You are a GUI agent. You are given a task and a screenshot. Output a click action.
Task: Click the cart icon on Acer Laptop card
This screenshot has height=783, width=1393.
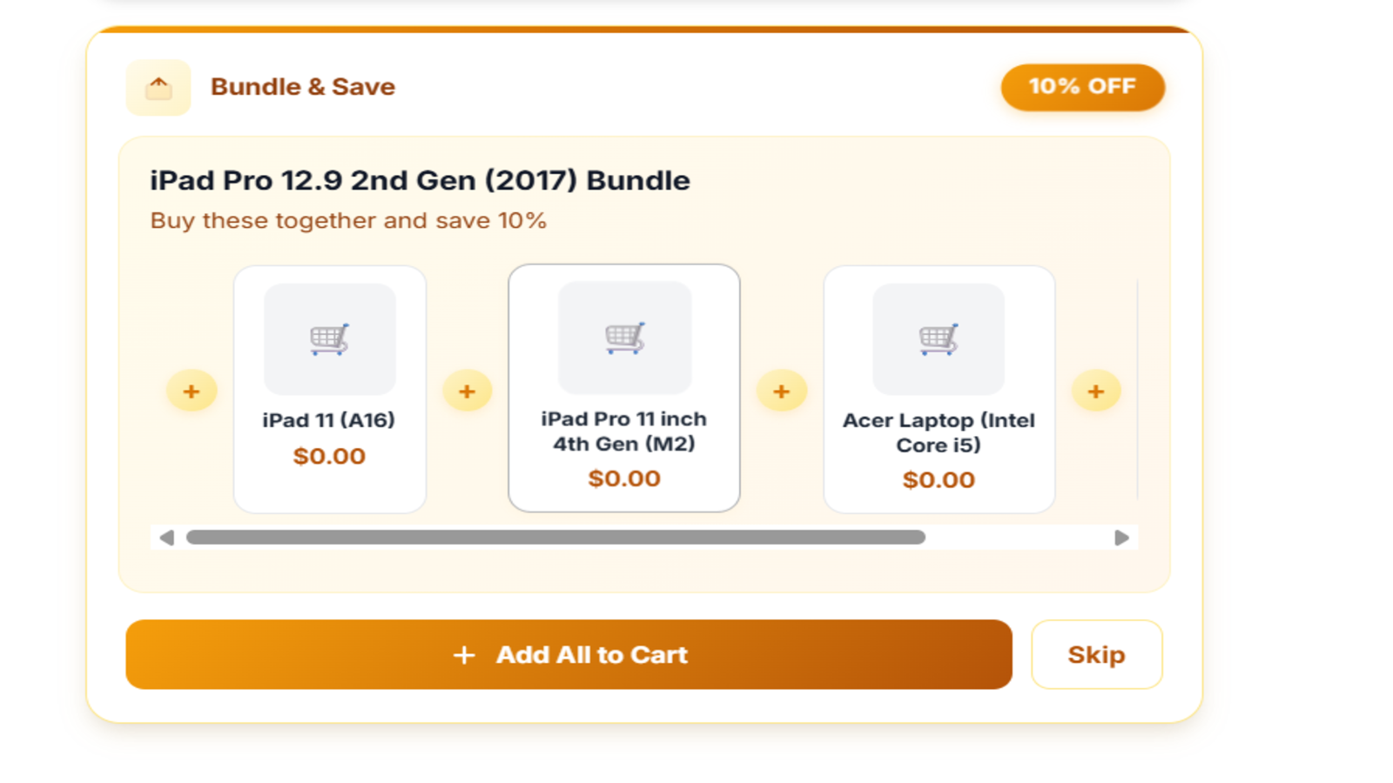coord(939,340)
